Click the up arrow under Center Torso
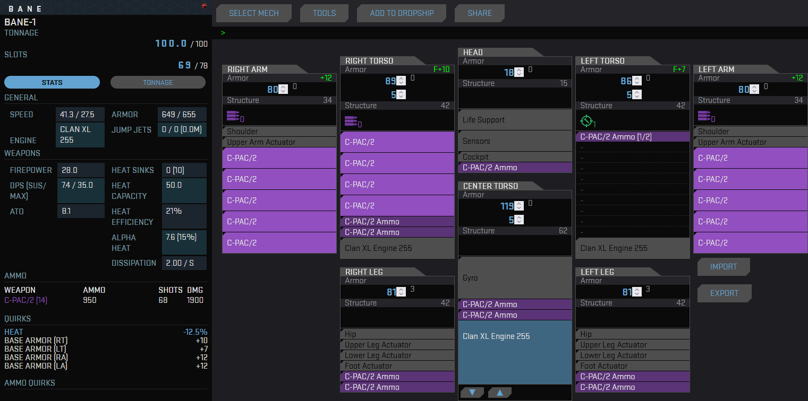Screen dimensions: 808x401 (x=499, y=393)
